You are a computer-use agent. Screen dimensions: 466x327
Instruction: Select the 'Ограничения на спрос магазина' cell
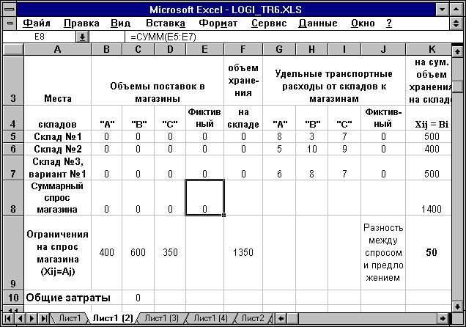58,253
